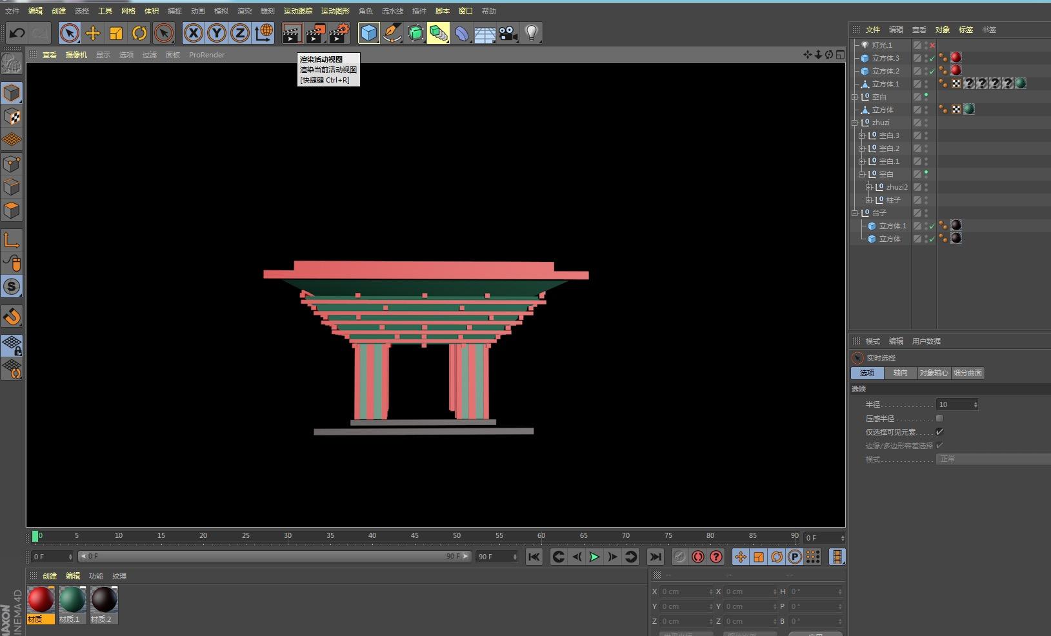Image resolution: width=1051 pixels, height=636 pixels.
Task: Click the orange magnet tool icon in the sidebar
Action: pyautogui.click(x=12, y=317)
